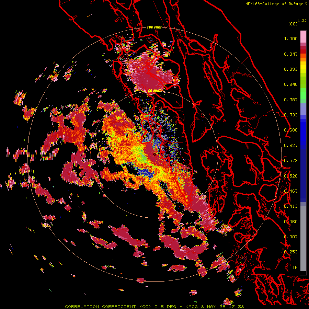Click the Correlation Coefficient product title text
The image size is (309, 309).
[x=108, y=307]
